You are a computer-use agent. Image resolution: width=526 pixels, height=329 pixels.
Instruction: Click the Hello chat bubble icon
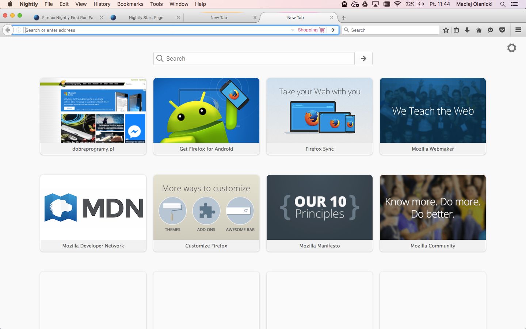[x=490, y=30]
